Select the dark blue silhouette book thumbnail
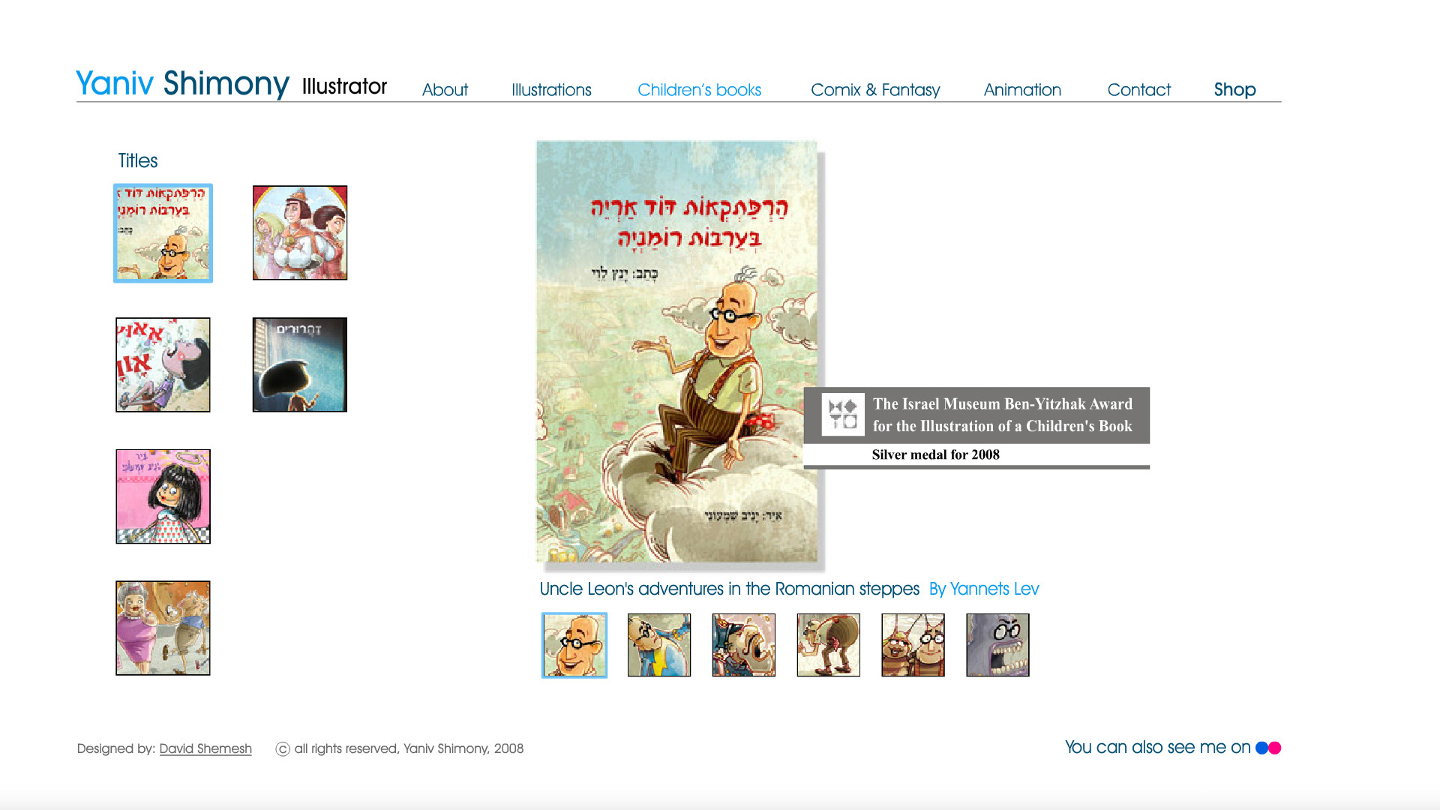1440x810 pixels. tap(300, 364)
